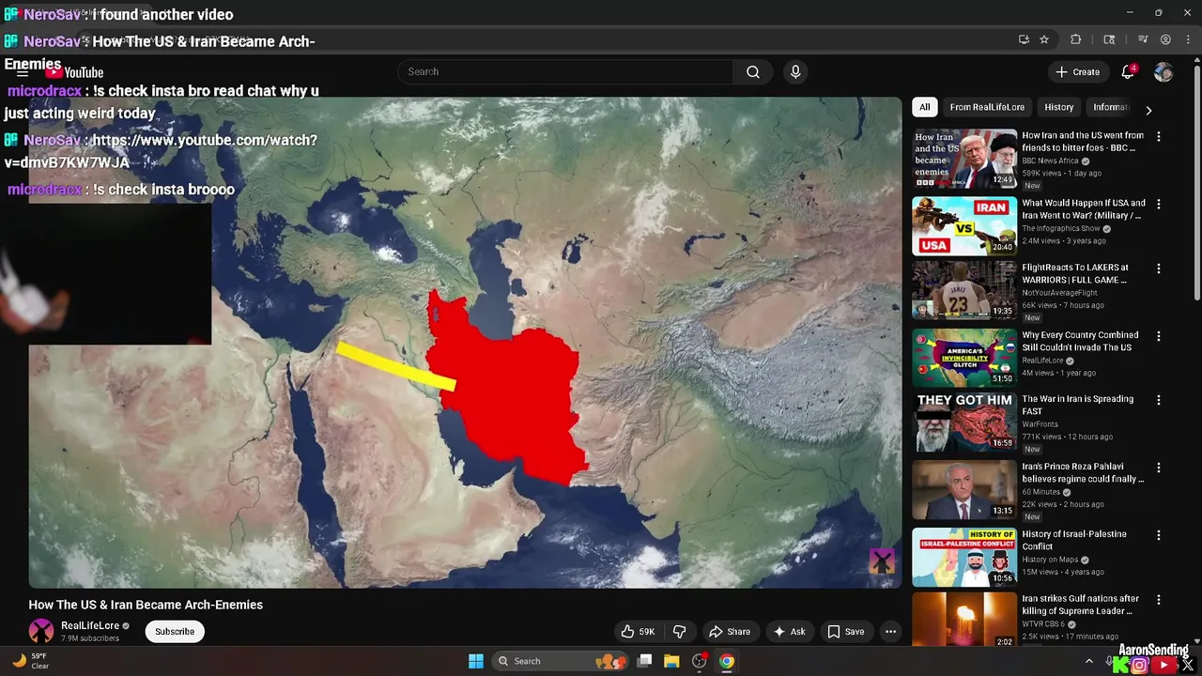
Task: Open options for BBC Iran video
Action: [1158, 137]
